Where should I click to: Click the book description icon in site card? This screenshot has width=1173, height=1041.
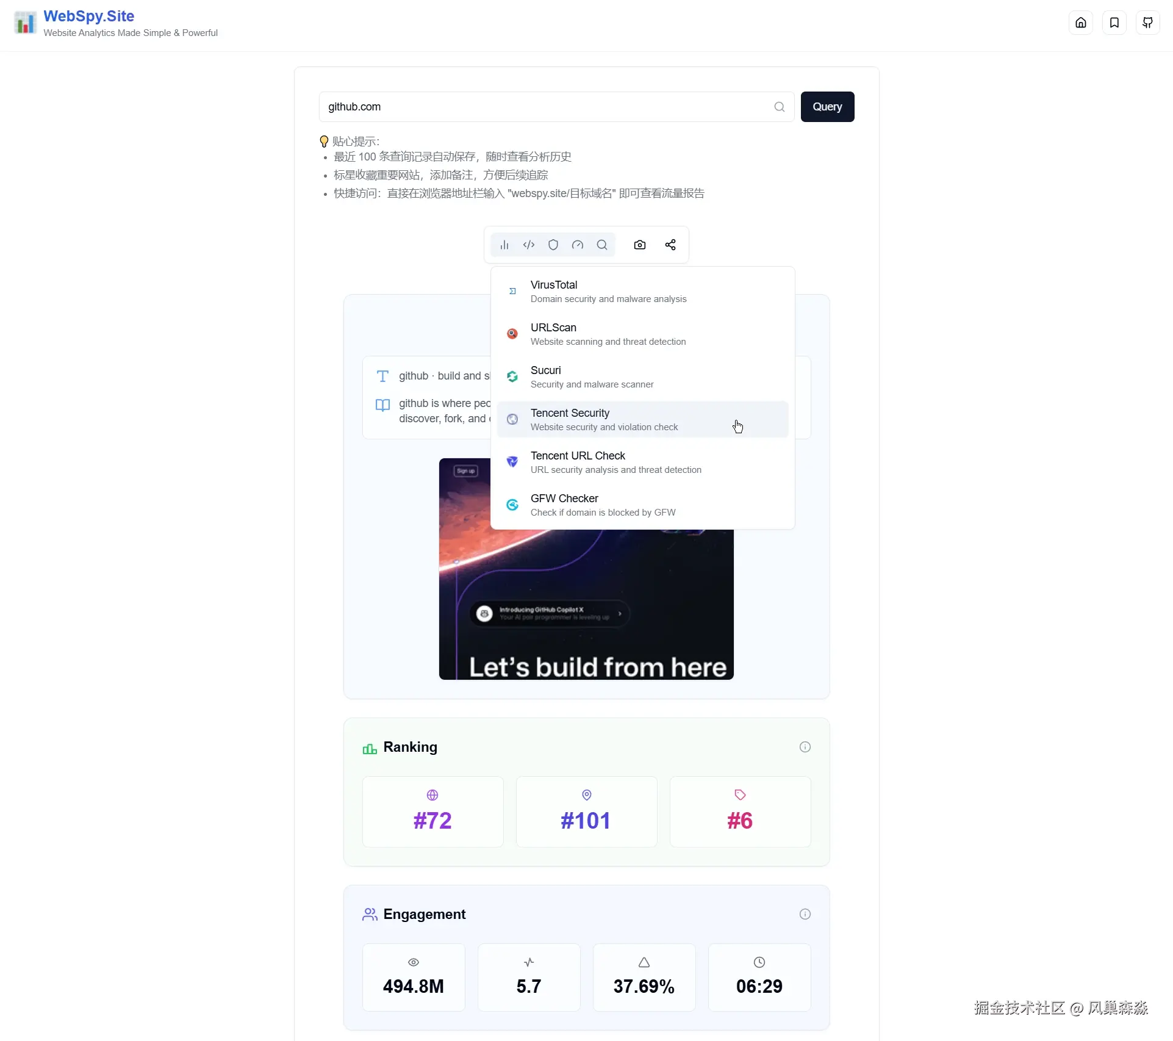coord(382,405)
